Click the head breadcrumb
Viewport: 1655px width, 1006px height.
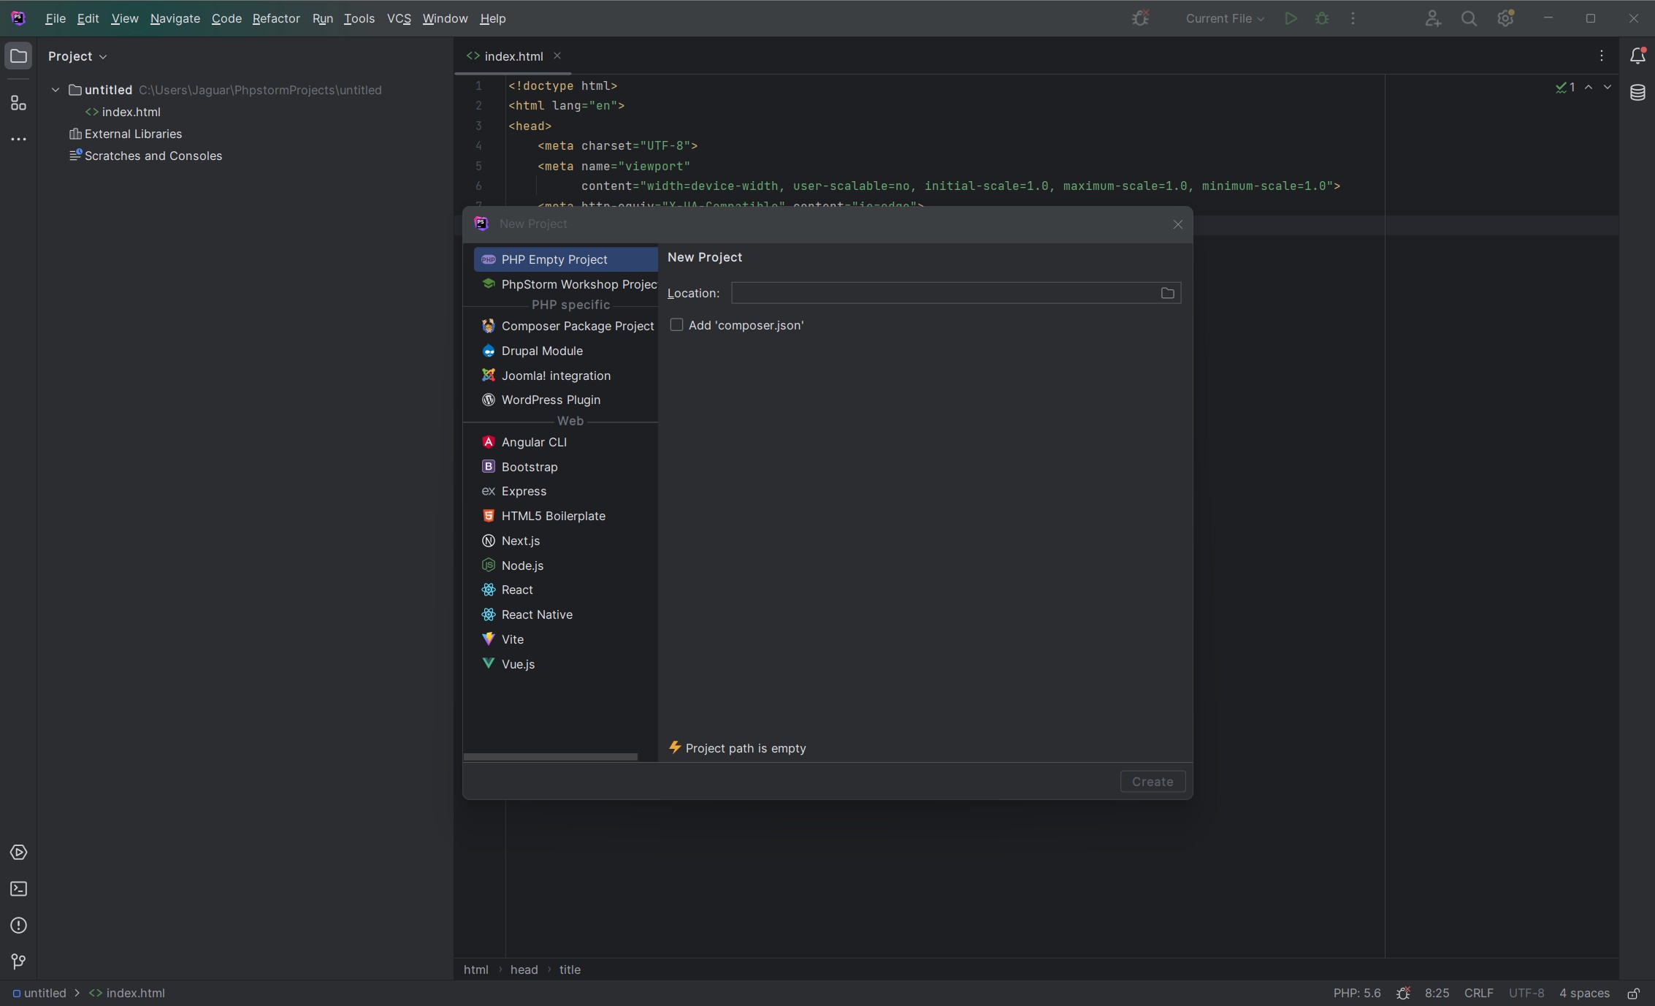(524, 969)
